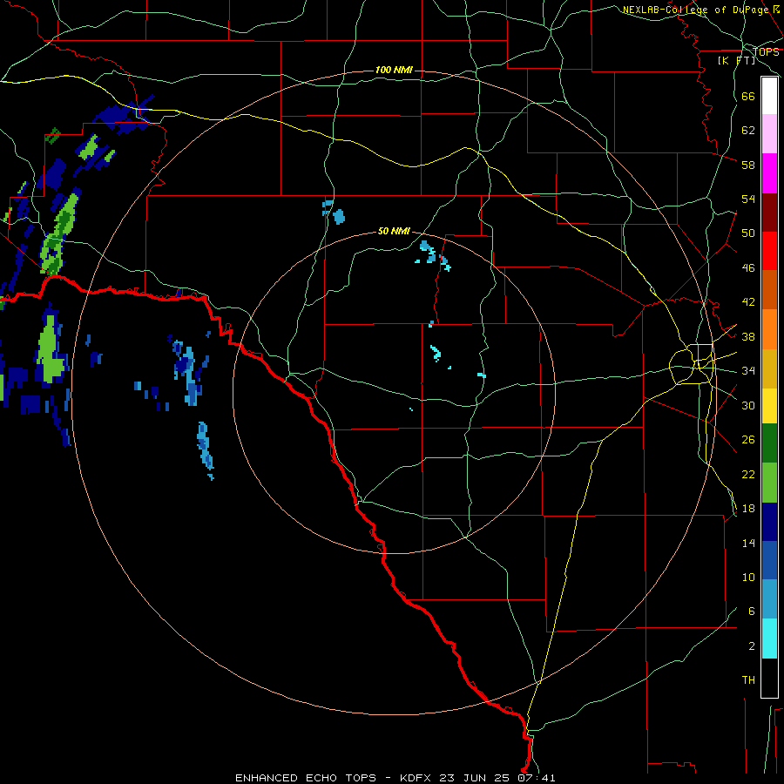Click legend value 14
784x784 pixels.
pyautogui.click(x=748, y=544)
